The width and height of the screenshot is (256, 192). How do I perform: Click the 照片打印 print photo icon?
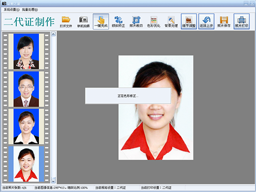pyautogui.click(x=242, y=22)
